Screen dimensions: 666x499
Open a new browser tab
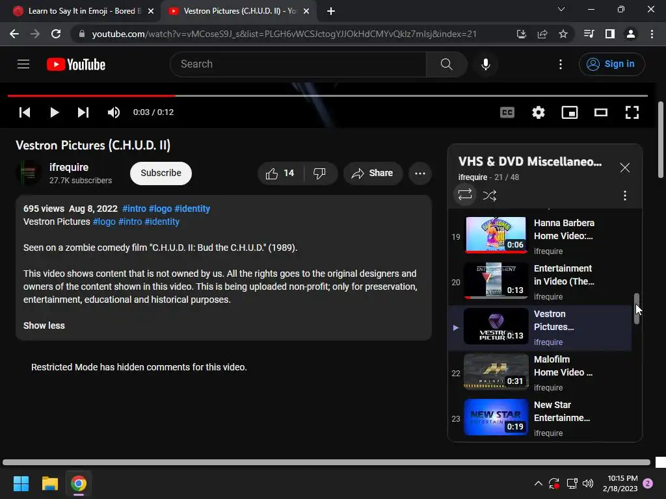click(x=331, y=12)
